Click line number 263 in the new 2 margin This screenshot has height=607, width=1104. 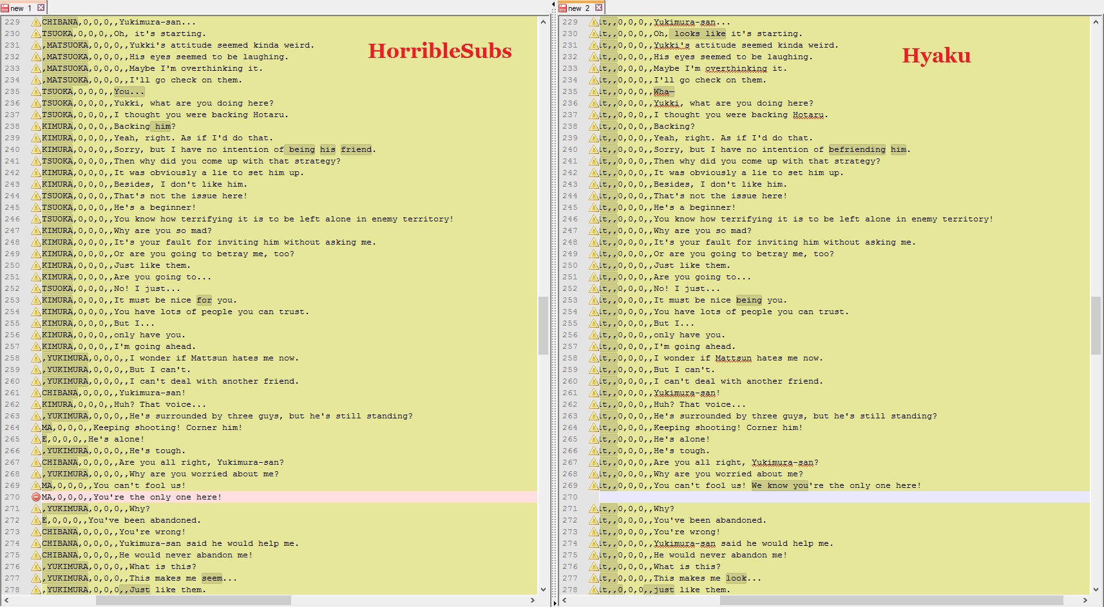click(x=570, y=416)
